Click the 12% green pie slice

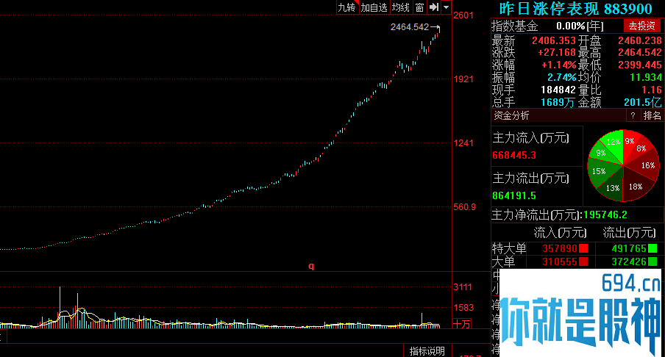pos(614,142)
